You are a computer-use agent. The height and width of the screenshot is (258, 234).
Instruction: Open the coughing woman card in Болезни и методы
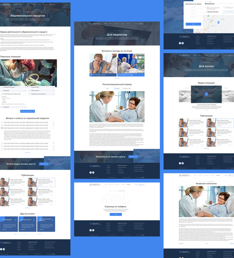click(x=103, y=65)
